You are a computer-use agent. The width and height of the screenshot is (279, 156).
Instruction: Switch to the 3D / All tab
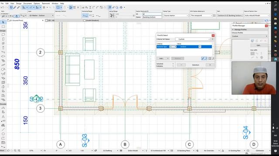pyautogui.click(x=50, y=20)
